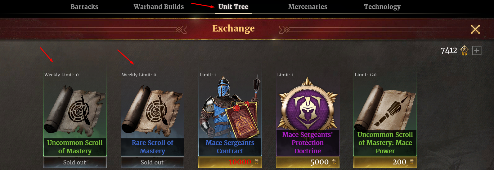This screenshot has height=170, width=494.
Task: Click the Mace Sergeants knight artwork
Action: click(x=230, y=107)
